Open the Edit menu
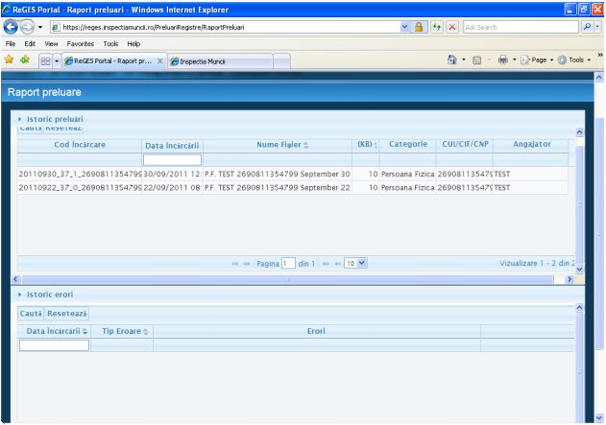Viewport: 606px width, 425px height. (x=30, y=43)
